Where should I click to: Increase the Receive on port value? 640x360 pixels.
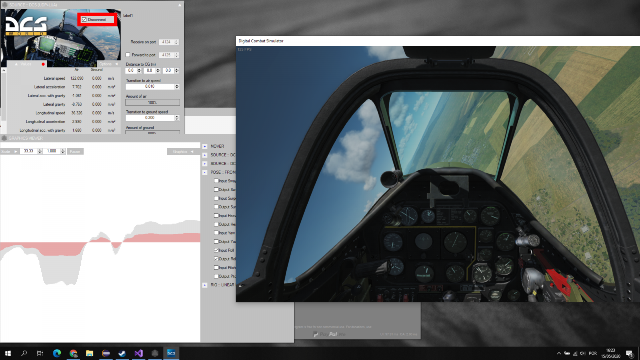(x=176, y=41)
